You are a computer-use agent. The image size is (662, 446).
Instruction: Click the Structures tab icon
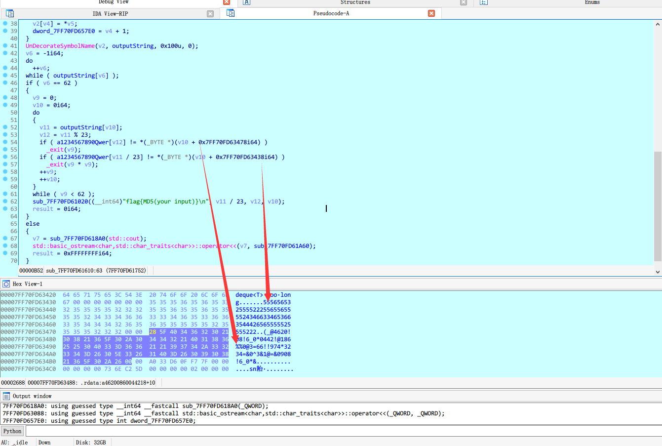coord(247,2)
